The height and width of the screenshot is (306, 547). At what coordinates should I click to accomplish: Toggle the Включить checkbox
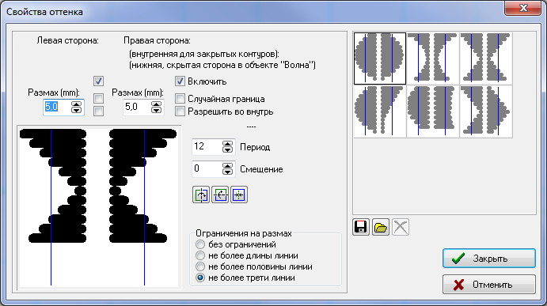(180, 81)
